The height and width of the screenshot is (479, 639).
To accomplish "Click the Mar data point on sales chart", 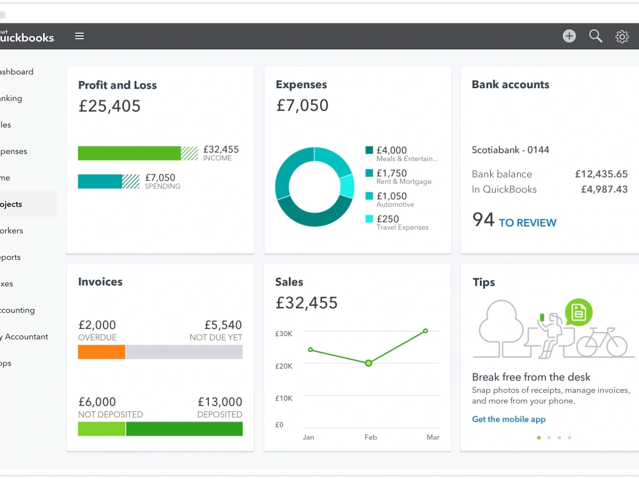I will click(x=426, y=331).
